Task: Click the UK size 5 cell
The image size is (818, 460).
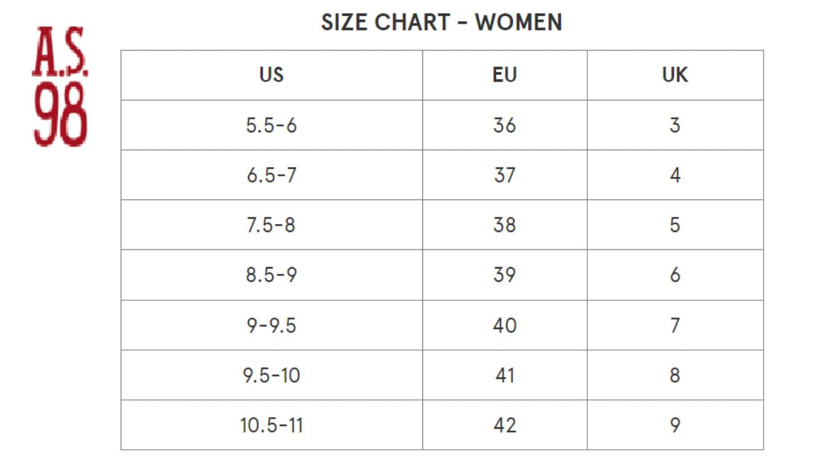Action: [x=675, y=225]
